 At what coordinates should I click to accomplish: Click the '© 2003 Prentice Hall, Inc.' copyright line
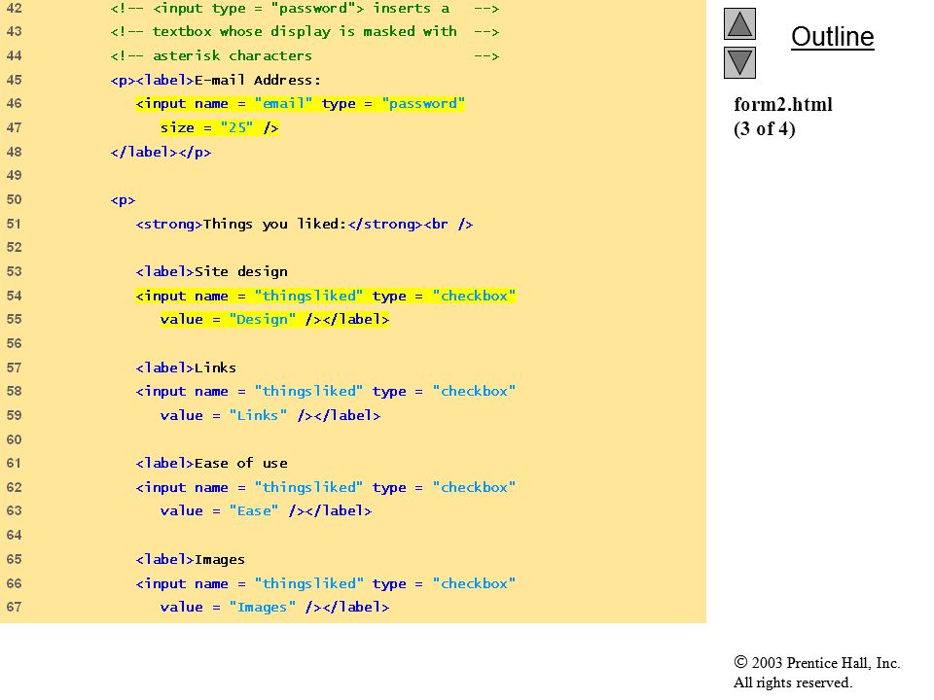pos(816,662)
